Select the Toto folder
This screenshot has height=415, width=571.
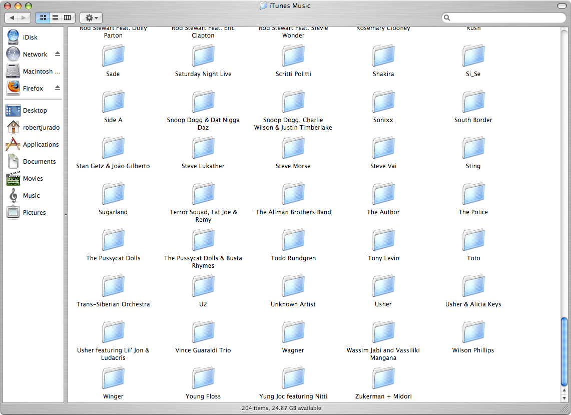(x=473, y=240)
